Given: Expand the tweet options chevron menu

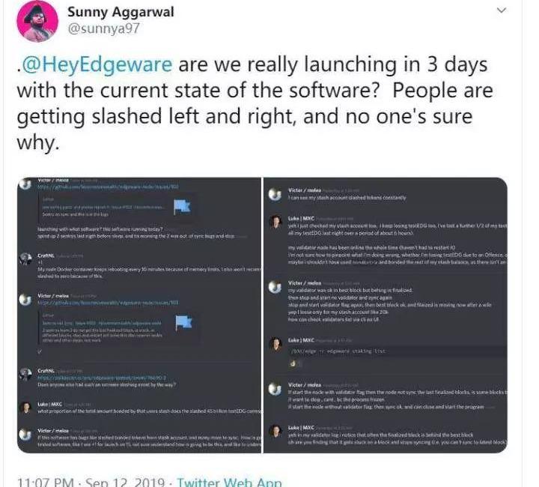Looking at the screenshot, I should coord(502,12).
